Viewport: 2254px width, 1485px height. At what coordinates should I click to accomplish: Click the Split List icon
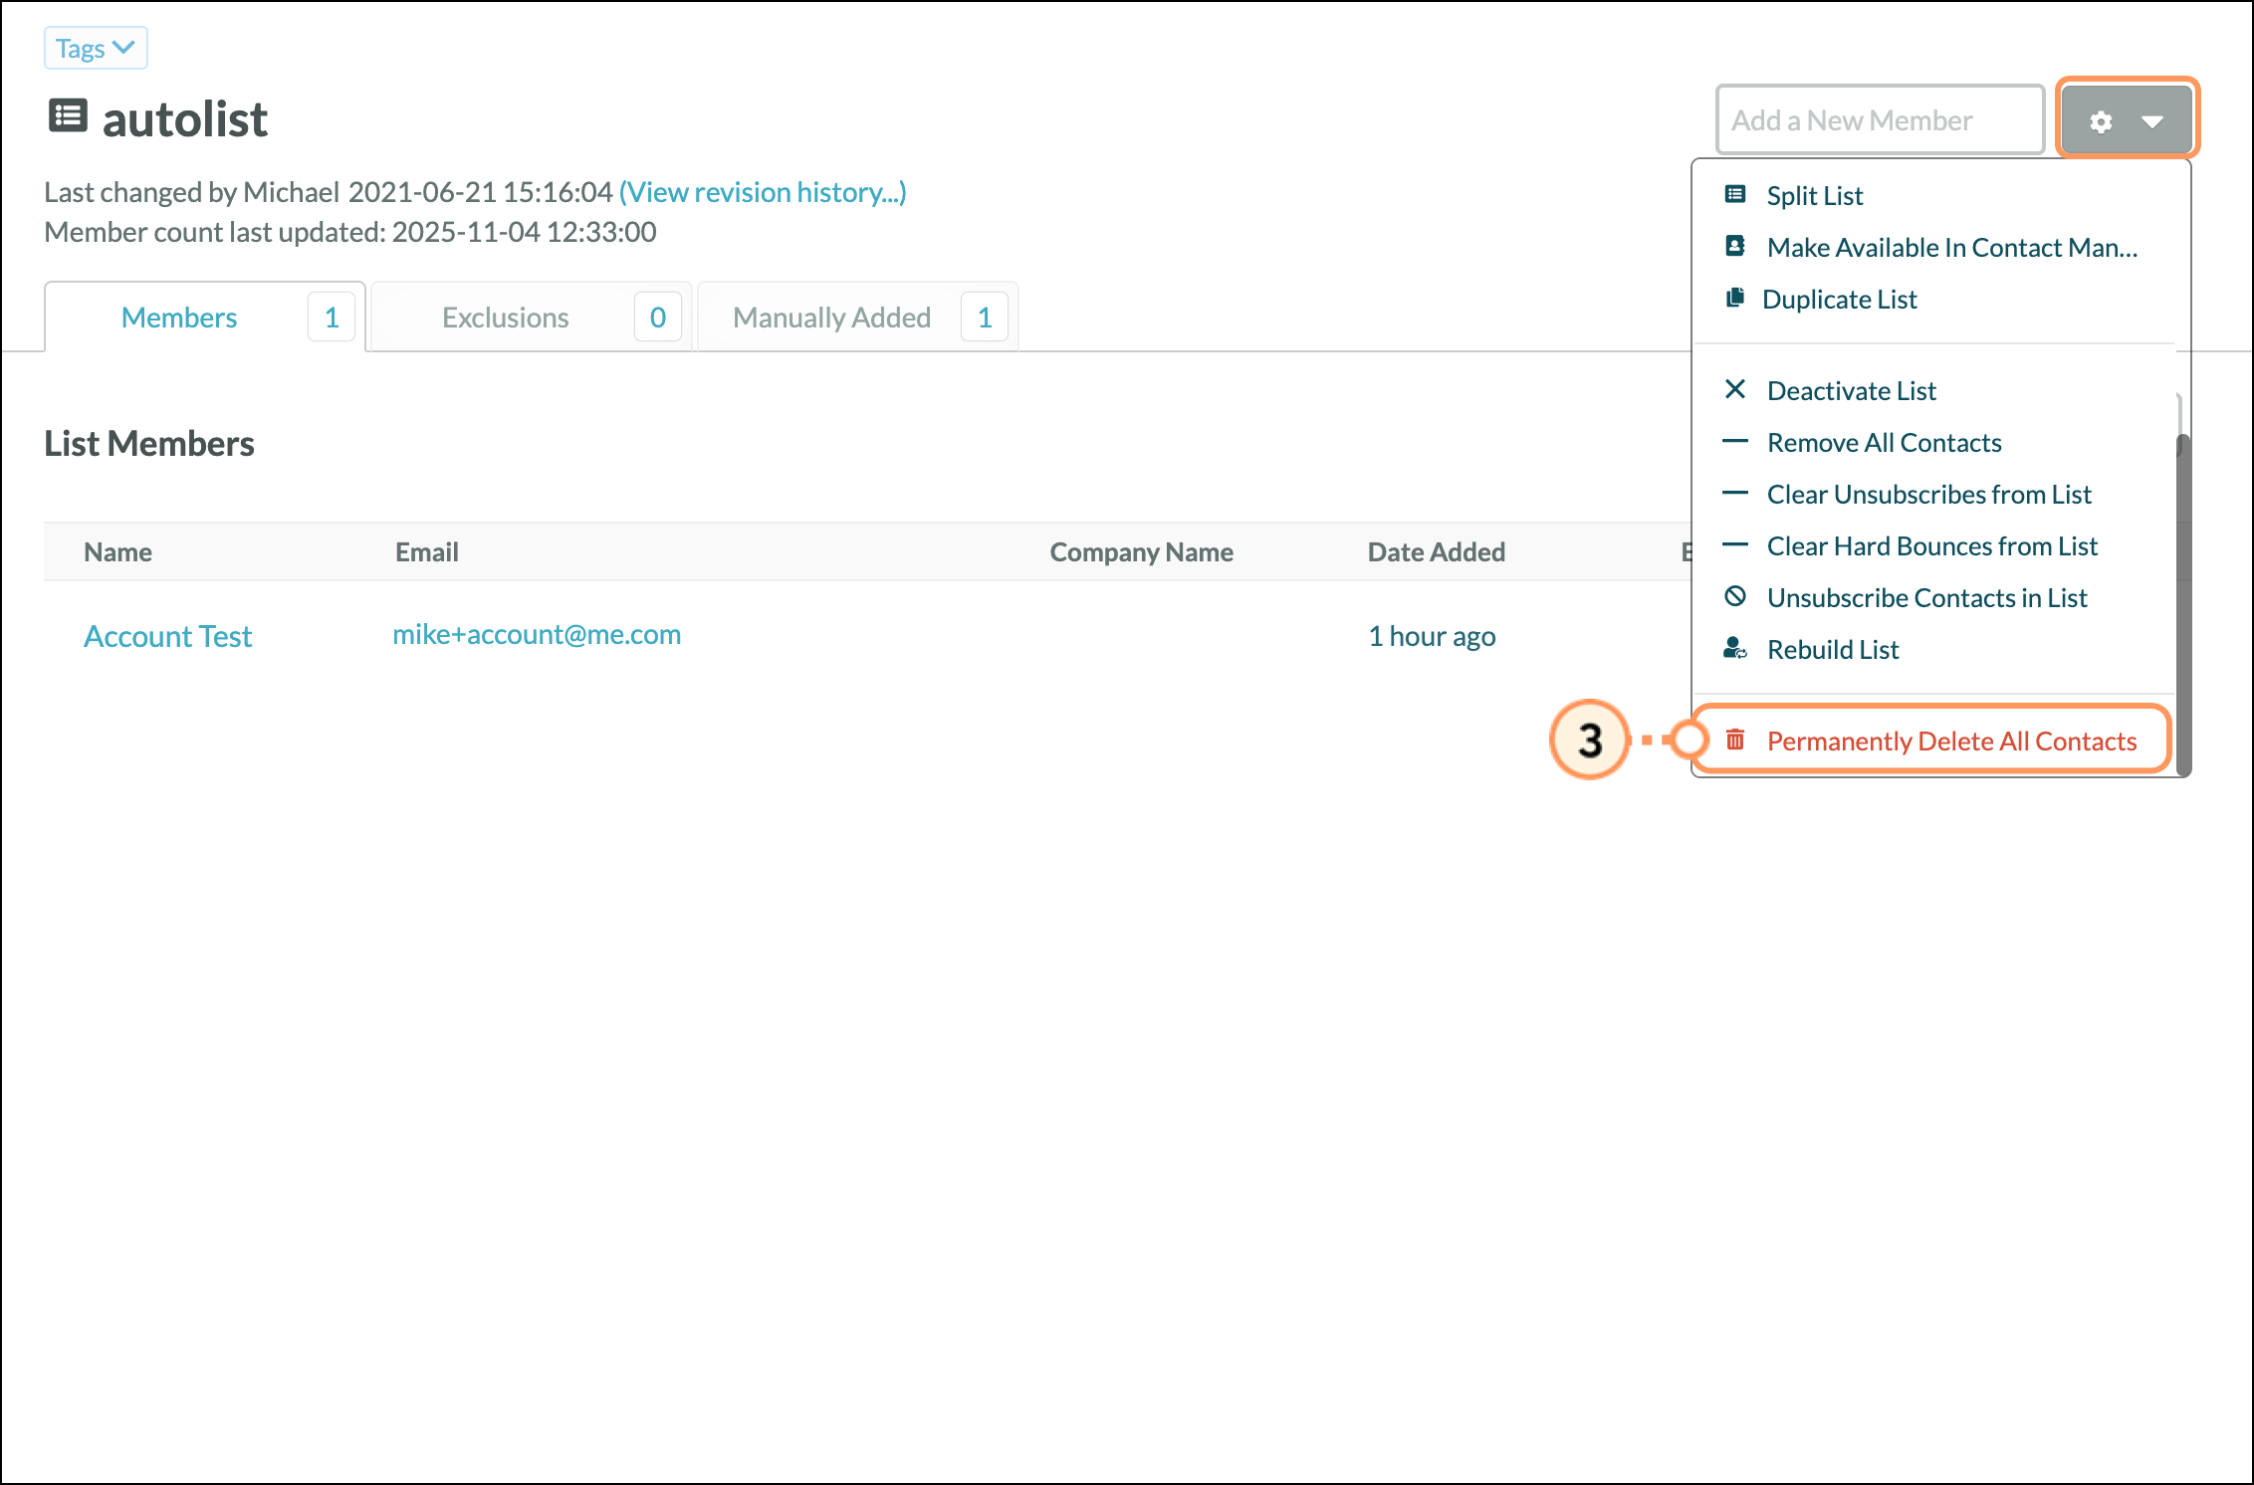(x=1734, y=194)
